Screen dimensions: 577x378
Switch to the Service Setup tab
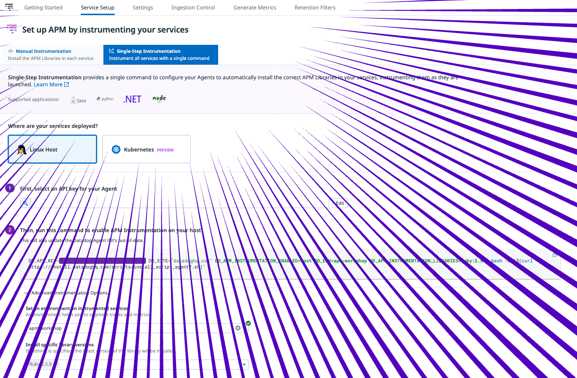(98, 8)
